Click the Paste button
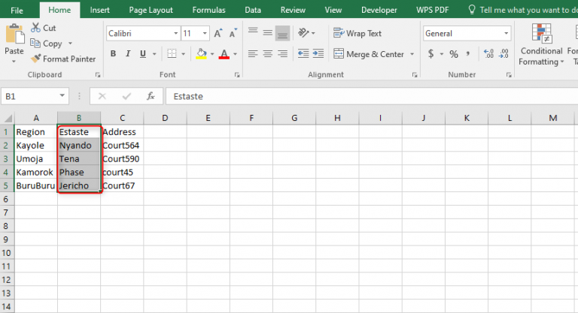 click(x=14, y=41)
